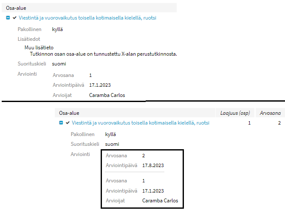Click the Laajuus (osp) column header
This screenshot has height=210, width=285.
tap(235, 113)
